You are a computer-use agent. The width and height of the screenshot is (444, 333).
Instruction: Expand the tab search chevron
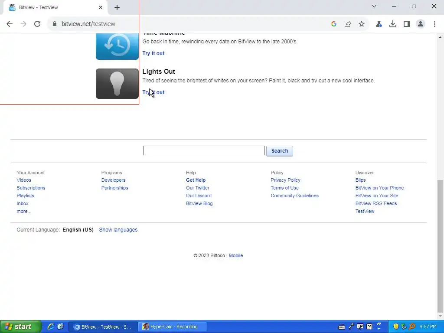374,6
